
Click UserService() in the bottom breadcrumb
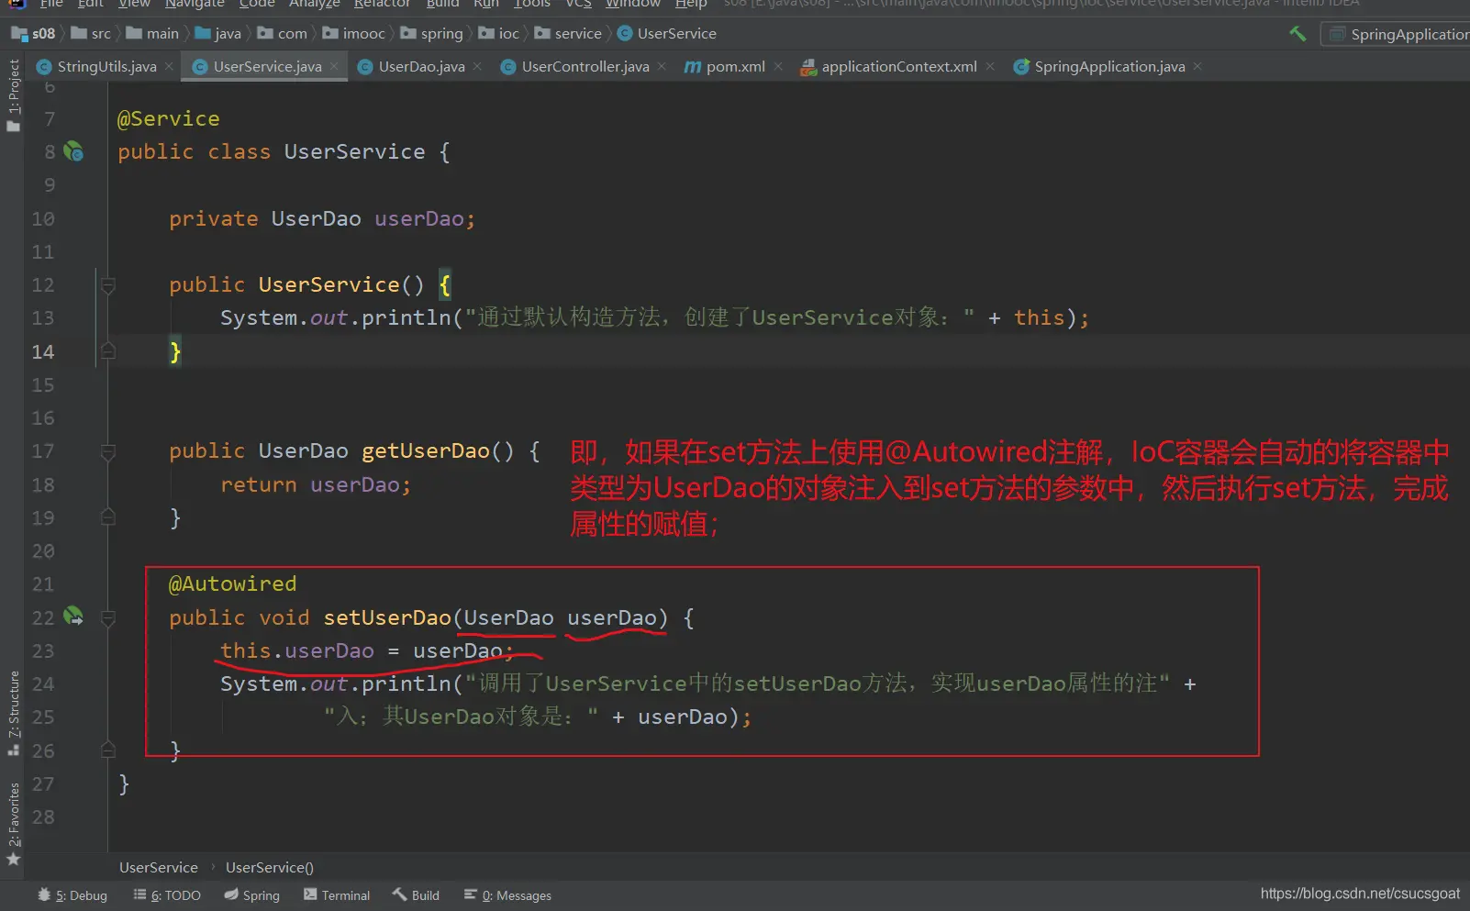pos(270,867)
